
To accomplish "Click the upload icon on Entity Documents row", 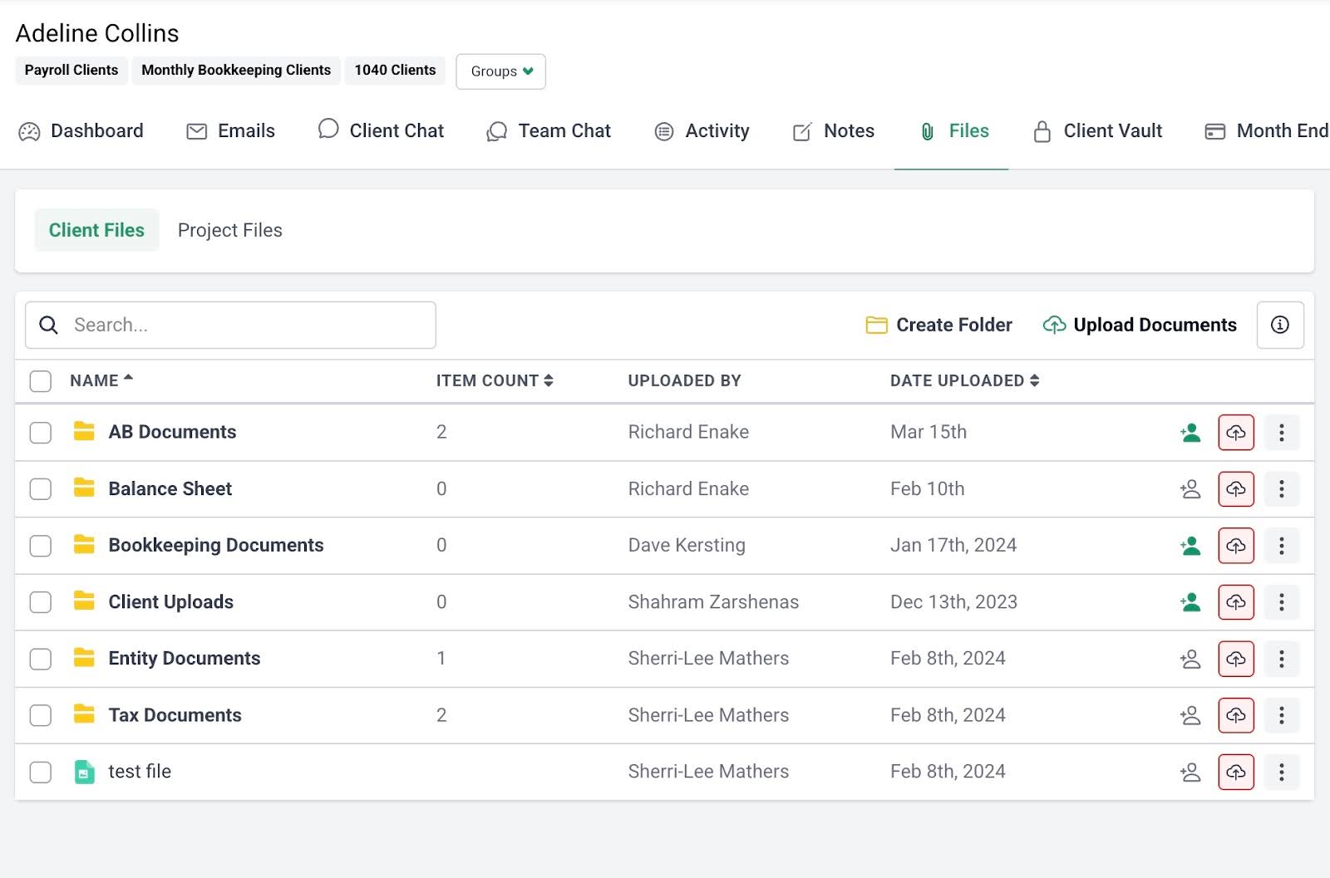I will point(1235,659).
